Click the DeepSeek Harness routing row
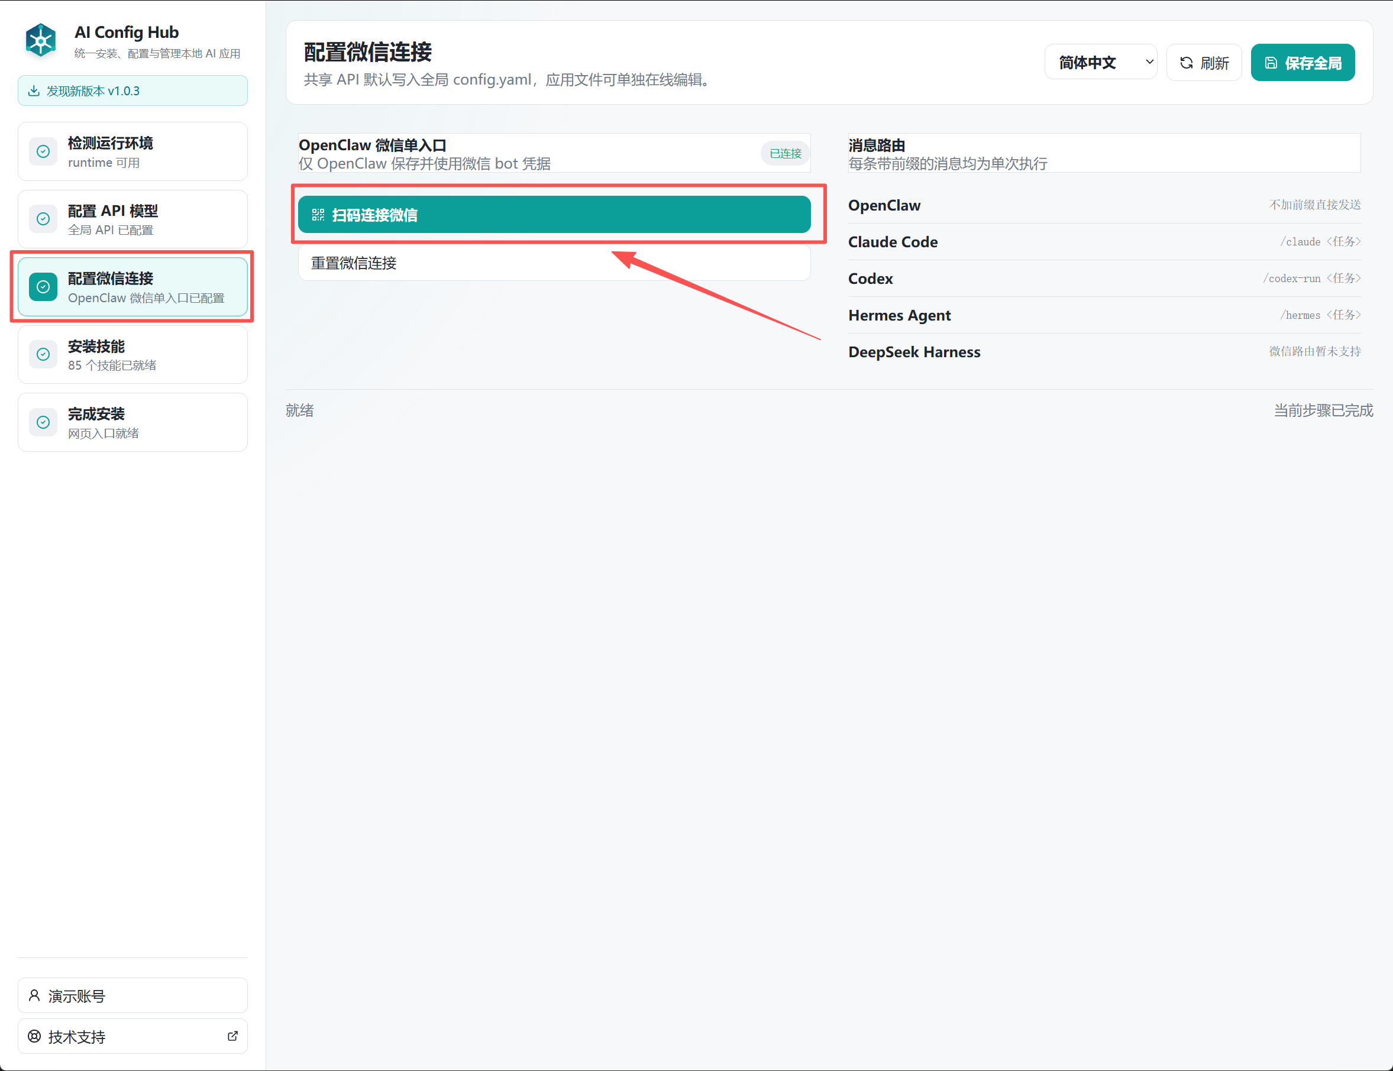This screenshot has width=1393, height=1071. 1104,352
